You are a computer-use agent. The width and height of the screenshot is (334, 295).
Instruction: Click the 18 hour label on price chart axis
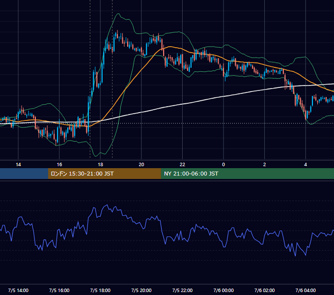tap(100, 165)
